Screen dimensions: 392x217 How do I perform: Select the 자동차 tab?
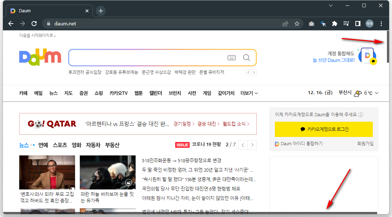coord(93,145)
